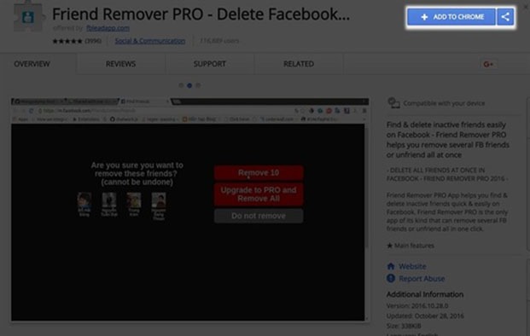
Task: Share the extension via share icon
Action: [x=505, y=17]
